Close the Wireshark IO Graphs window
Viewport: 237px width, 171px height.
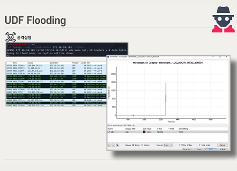pyautogui.click(x=227, y=57)
